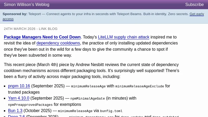The height and width of the screenshot is (117, 208).
Task: Open the Bun 1.3 link
Action: [x=15, y=111]
